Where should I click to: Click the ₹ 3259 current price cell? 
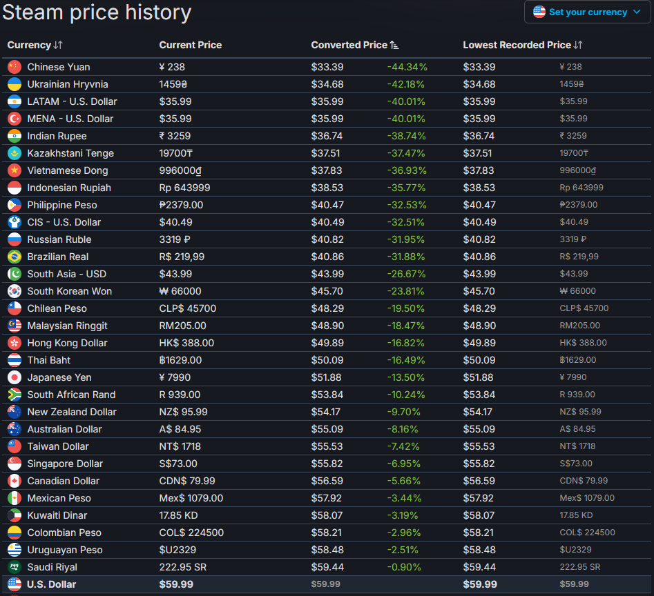click(175, 136)
